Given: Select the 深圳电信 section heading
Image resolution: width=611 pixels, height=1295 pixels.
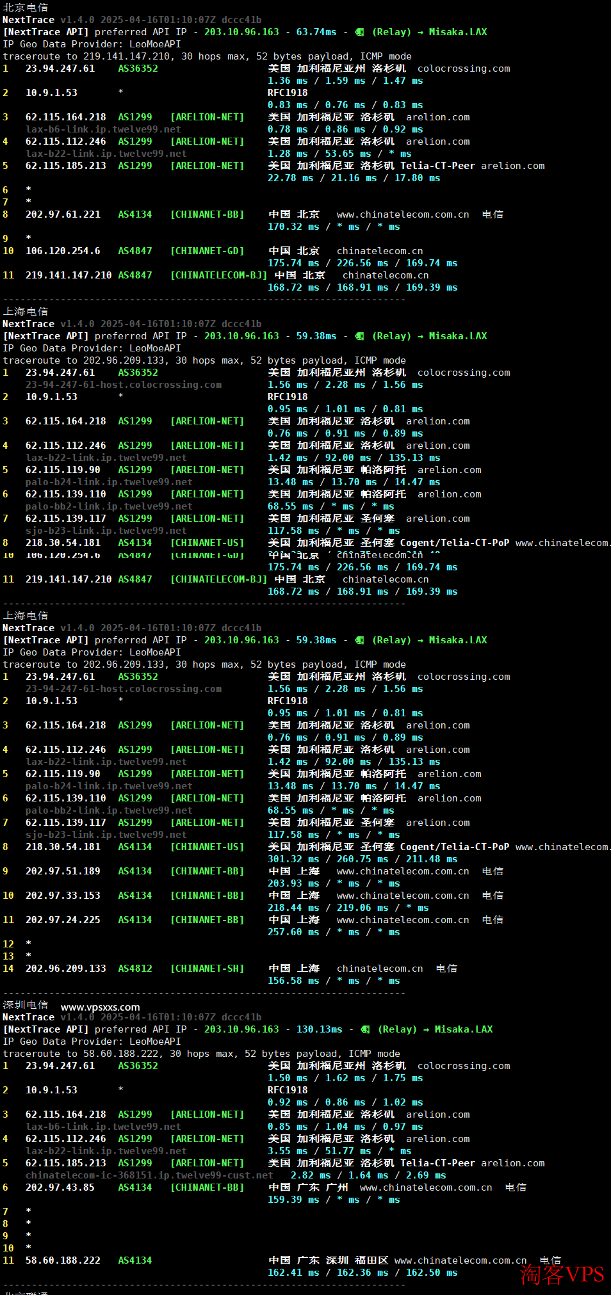Looking at the screenshot, I should pos(26,1004).
